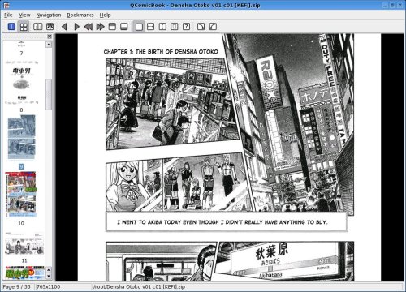Select the highlighted page 9 thumbnail
The height and width of the screenshot is (292, 406).
[x=21, y=137]
